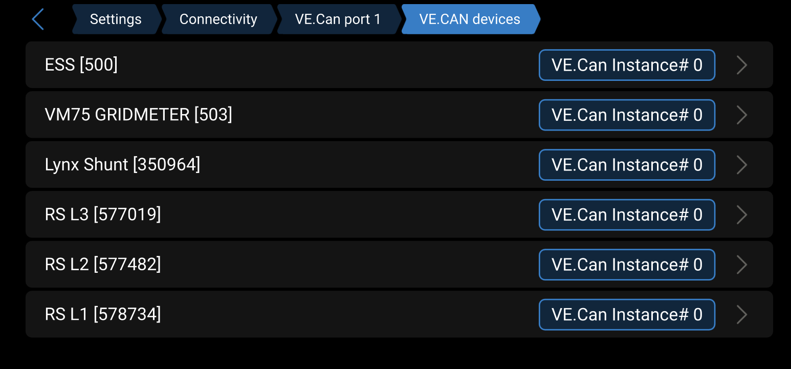Open ESS [500] row chevron arrow
791x369 pixels.
pos(741,65)
